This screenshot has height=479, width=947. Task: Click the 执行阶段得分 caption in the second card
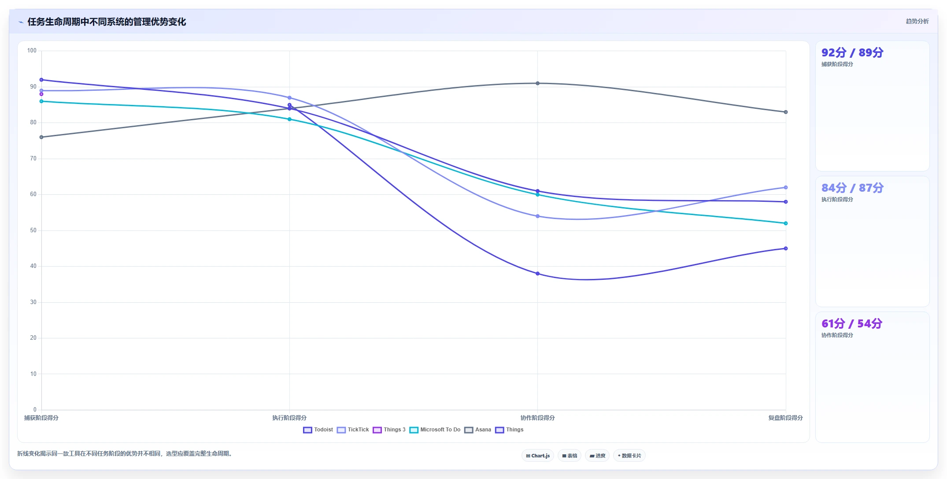coord(837,200)
